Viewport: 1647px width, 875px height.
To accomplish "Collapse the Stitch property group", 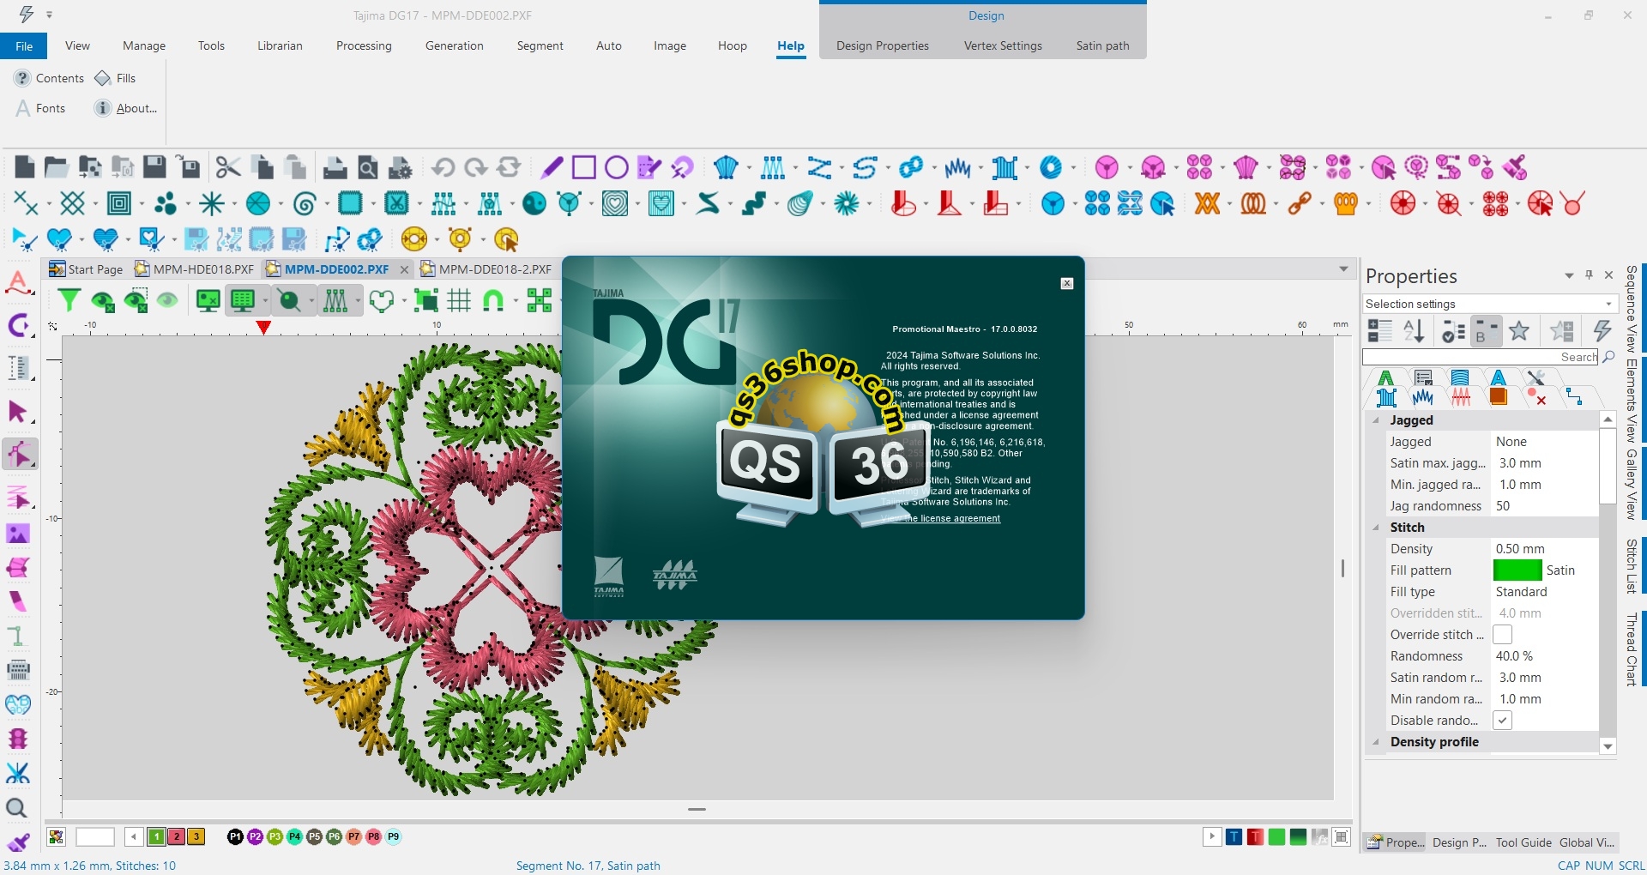I will click(1376, 528).
